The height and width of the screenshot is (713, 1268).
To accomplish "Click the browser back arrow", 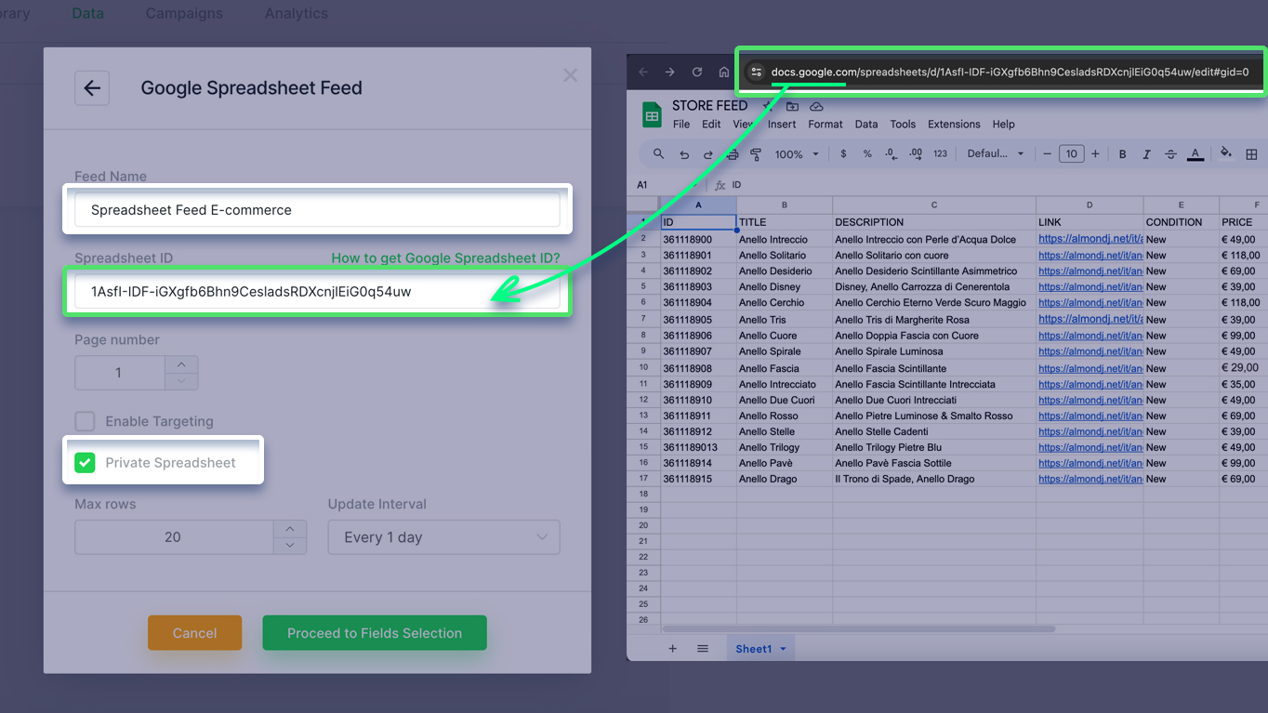I will pyautogui.click(x=643, y=73).
